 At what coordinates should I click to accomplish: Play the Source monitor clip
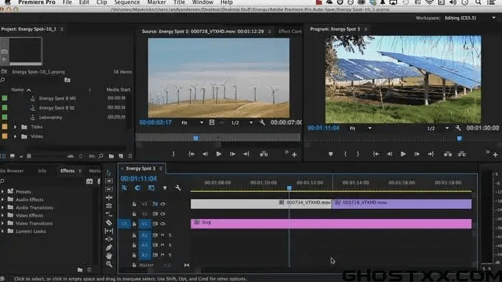coord(219,154)
